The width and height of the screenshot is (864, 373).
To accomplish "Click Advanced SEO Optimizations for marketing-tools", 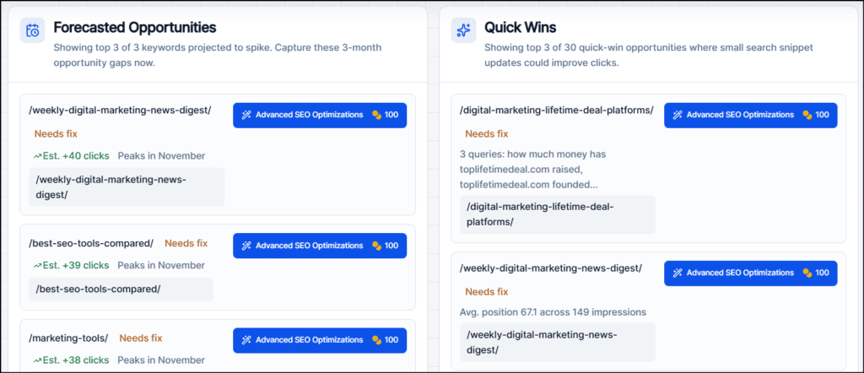I will coord(320,340).
